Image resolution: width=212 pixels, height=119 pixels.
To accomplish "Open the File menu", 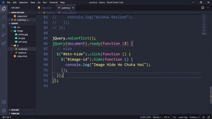I will coord(9,2).
